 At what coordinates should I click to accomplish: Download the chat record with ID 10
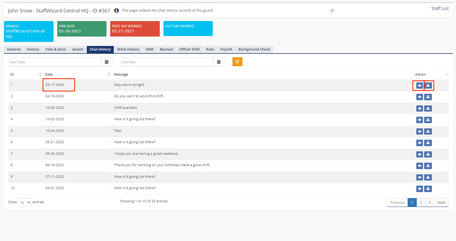pyautogui.click(x=428, y=189)
